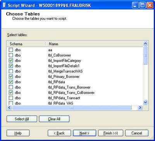Select the tbl_RPdata_Transact table name
The height and width of the screenshot is (141, 155).
coord(64,98)
